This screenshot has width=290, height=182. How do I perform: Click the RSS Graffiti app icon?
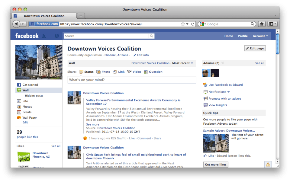[85, 138]
